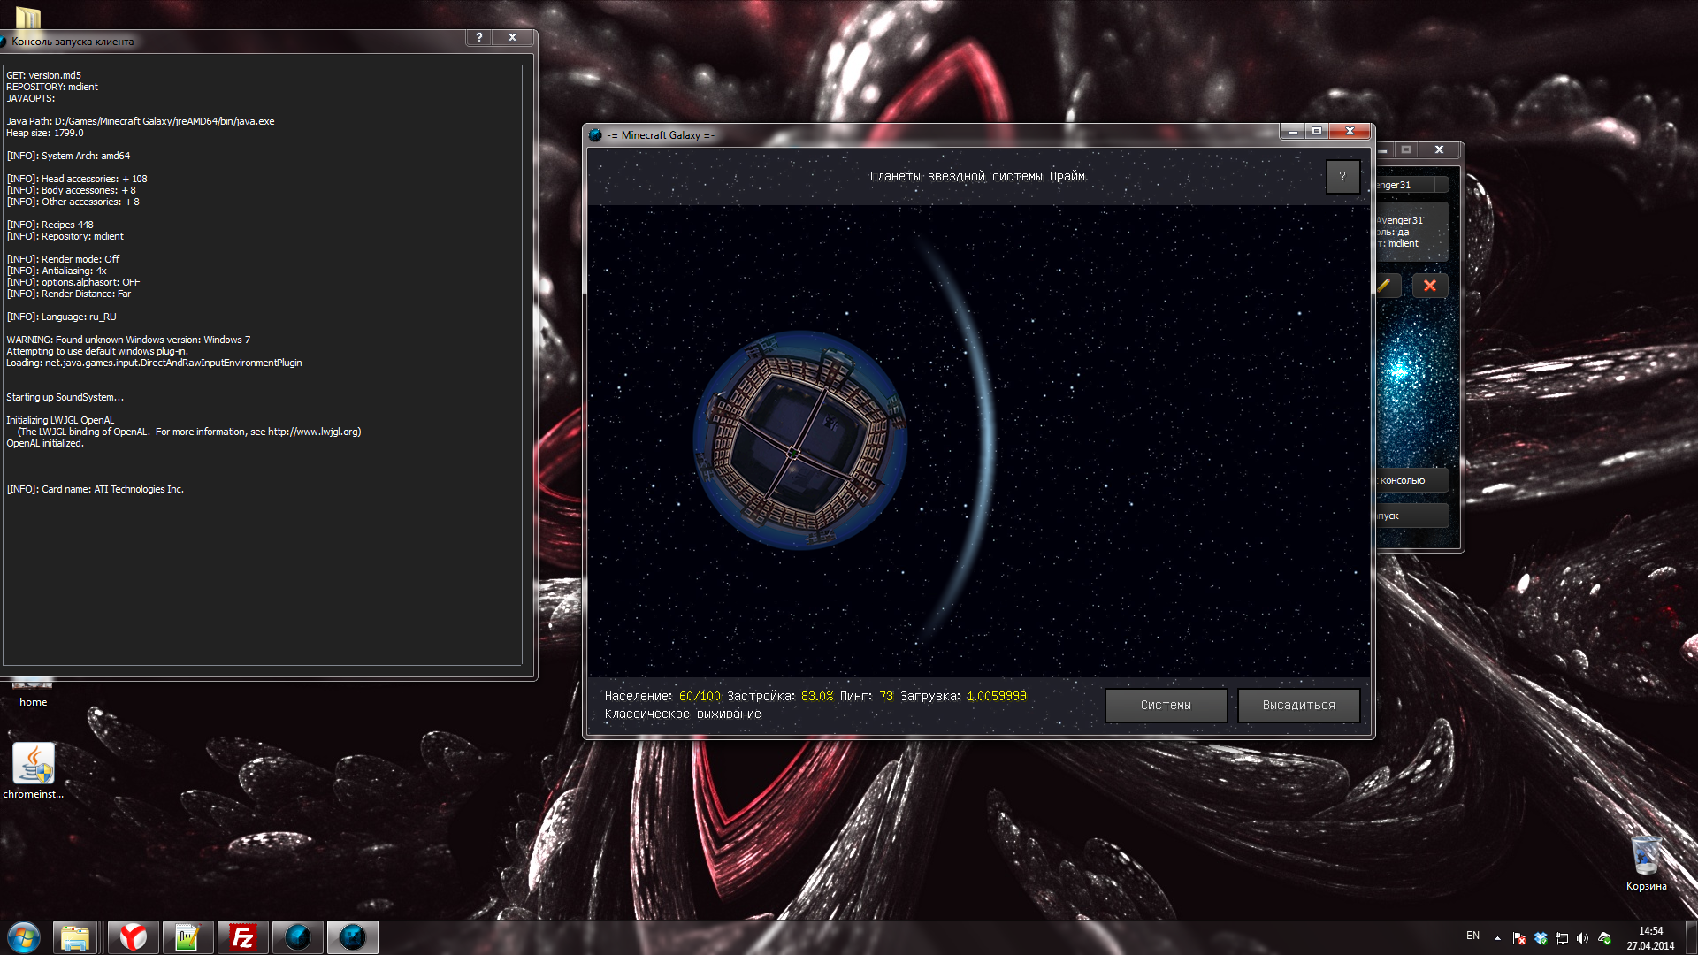Select the planet thumbnail in star system view
1698x955 pixels.
click(x=799, y=440)
